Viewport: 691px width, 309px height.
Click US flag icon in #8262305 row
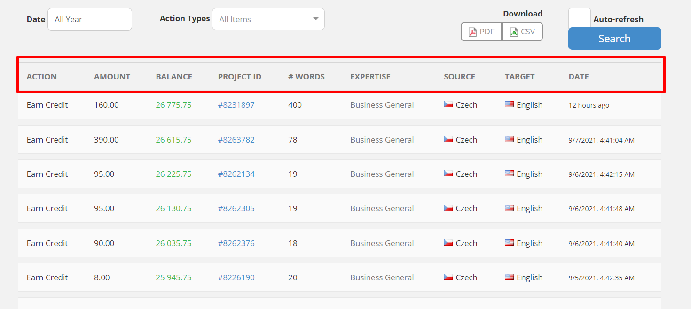(509, 208)
